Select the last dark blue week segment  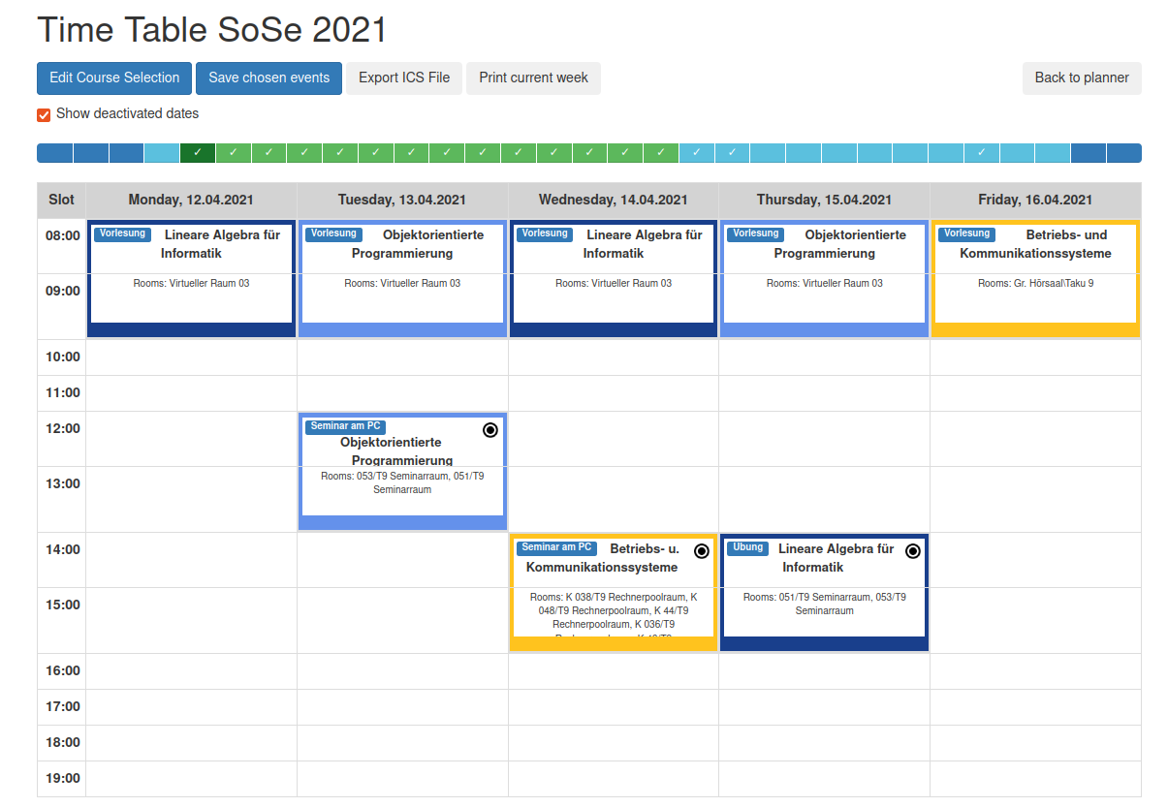pos(1124,153)
